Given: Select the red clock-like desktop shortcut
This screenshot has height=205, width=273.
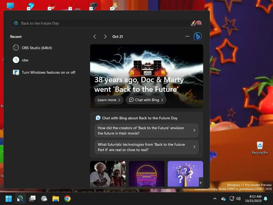Looking at the screenshot, I should 72,6.
